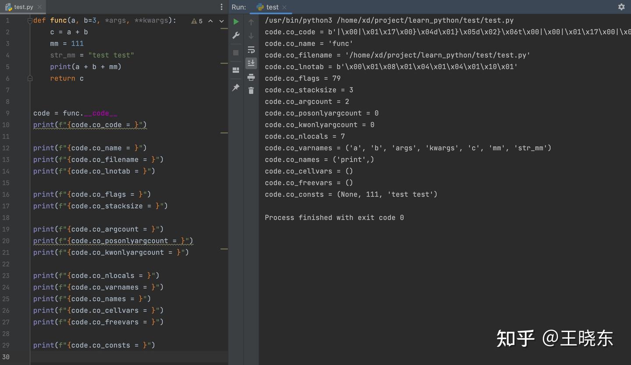This screenshot has height=365, width=631.
Task: Pin the Run tab with the pin icon
Action: point(235,87)
